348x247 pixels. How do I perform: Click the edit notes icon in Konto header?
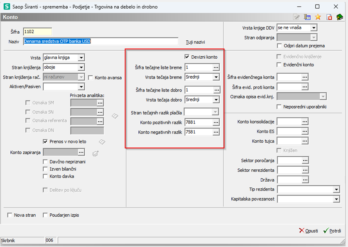(296, 17)
